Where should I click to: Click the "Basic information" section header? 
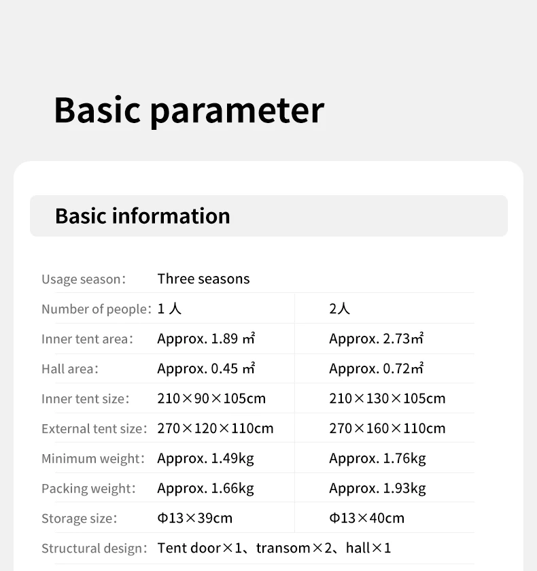[143, 216]
